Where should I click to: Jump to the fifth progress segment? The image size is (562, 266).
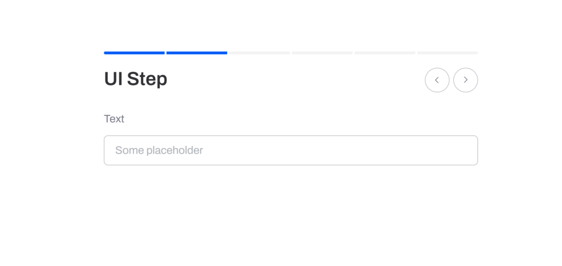[x=384, y=53]
